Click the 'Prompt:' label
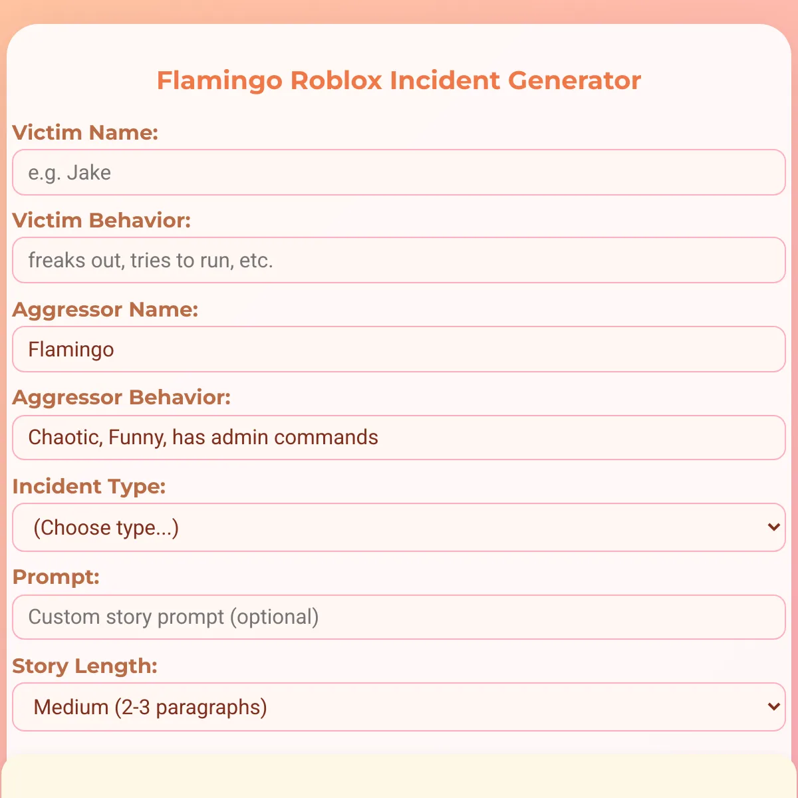The image size is (798, 798). tap(56, 577)
